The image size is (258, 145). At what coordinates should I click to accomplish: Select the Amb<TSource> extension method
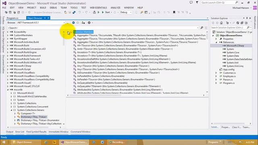coord(125,49)
